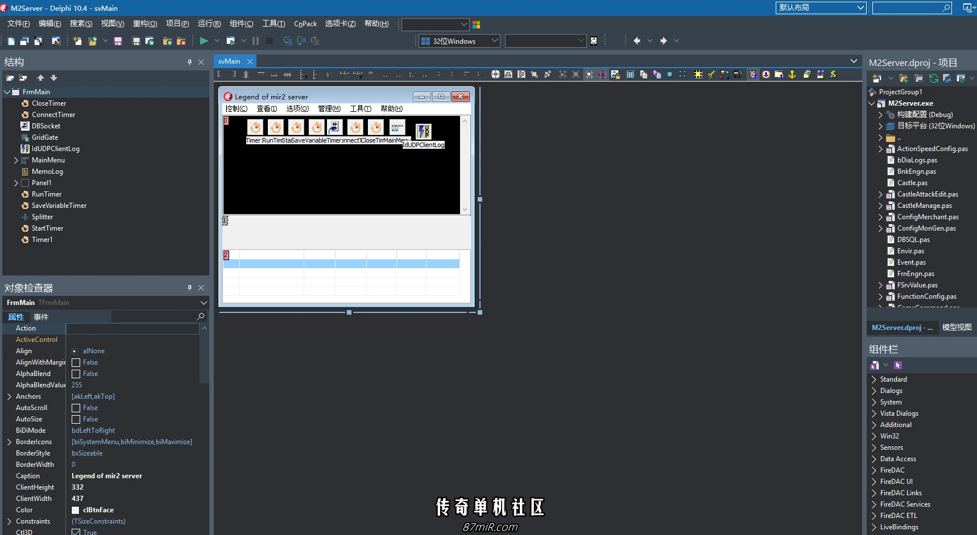Viewport: 977px width, 535px height.
Task: Click the vertical scrollbar of form memo
Action: [x=465, y=165]
